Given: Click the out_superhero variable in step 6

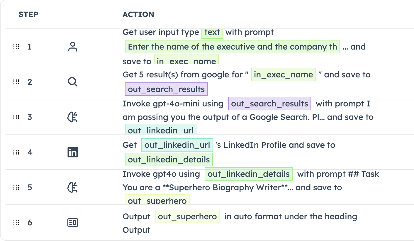Looking at the screenshot, I should tap(187, 217).
